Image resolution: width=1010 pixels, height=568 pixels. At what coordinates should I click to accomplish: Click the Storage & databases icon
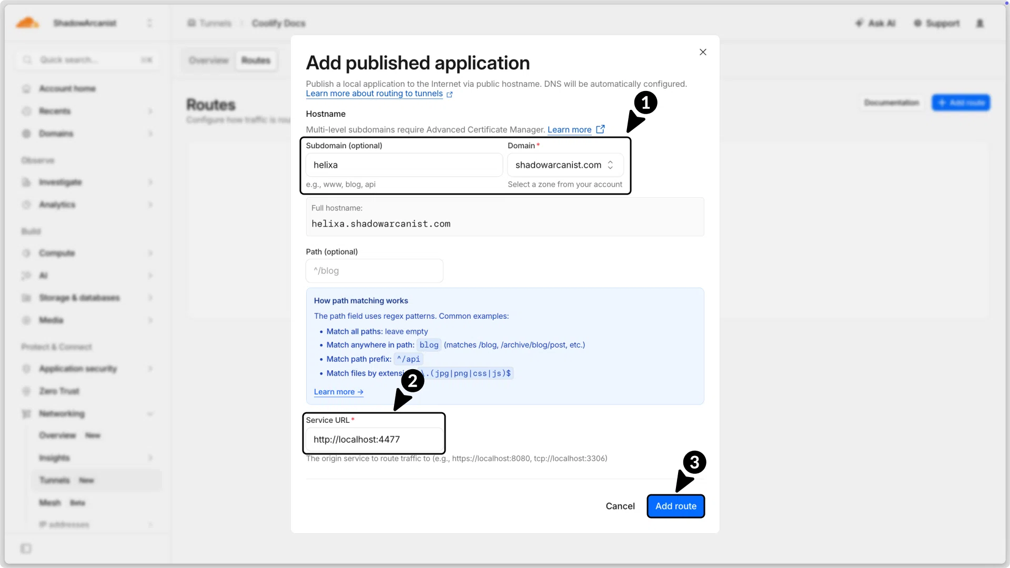coord(26,298)
